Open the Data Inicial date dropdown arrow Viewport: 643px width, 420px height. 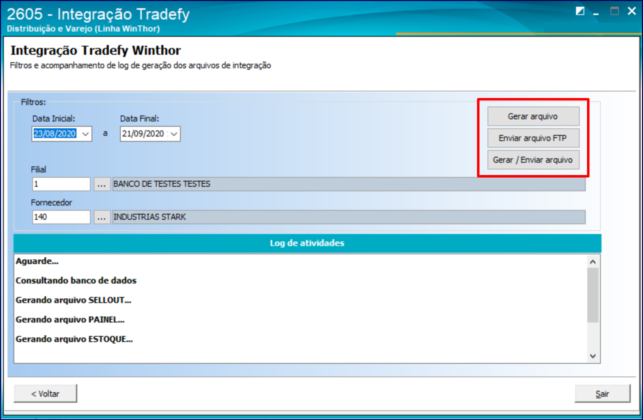point(85,134)
